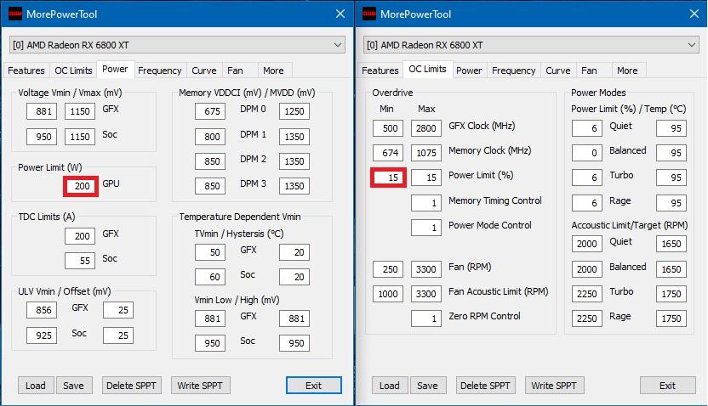Screen dimensions: 708x406
Task: Open the GPU selector dropdown in left window
Action: point(177,45)
